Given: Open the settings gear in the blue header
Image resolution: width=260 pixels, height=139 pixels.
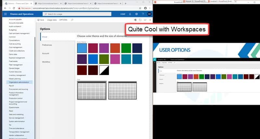Looking at the screenshot, I should coord(136,14).
